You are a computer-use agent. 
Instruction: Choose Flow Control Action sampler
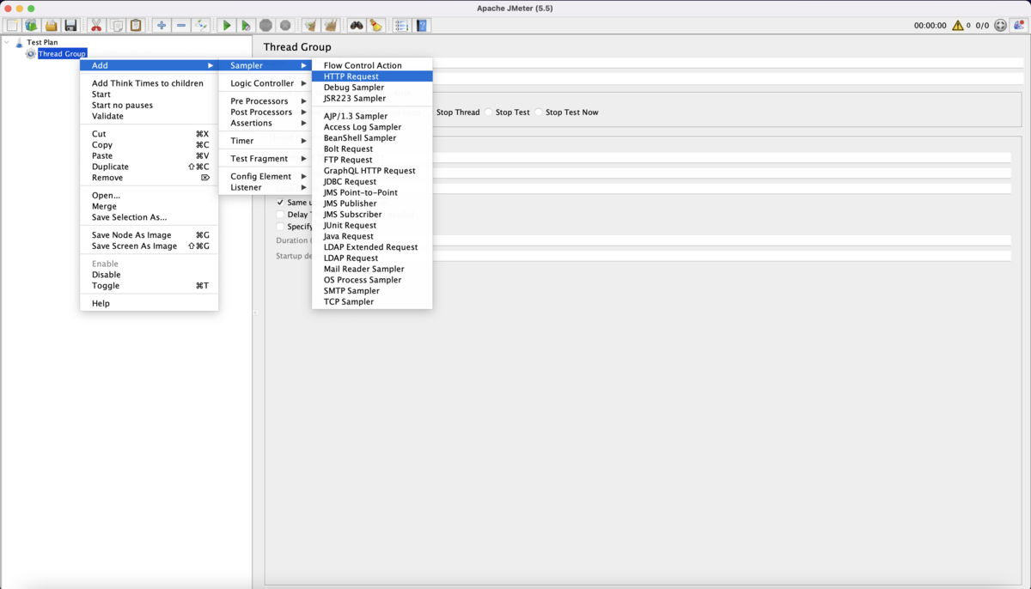tap(372, 65)
